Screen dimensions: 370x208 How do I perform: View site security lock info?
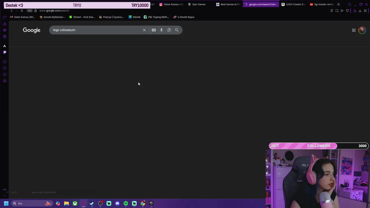[36, 11]
